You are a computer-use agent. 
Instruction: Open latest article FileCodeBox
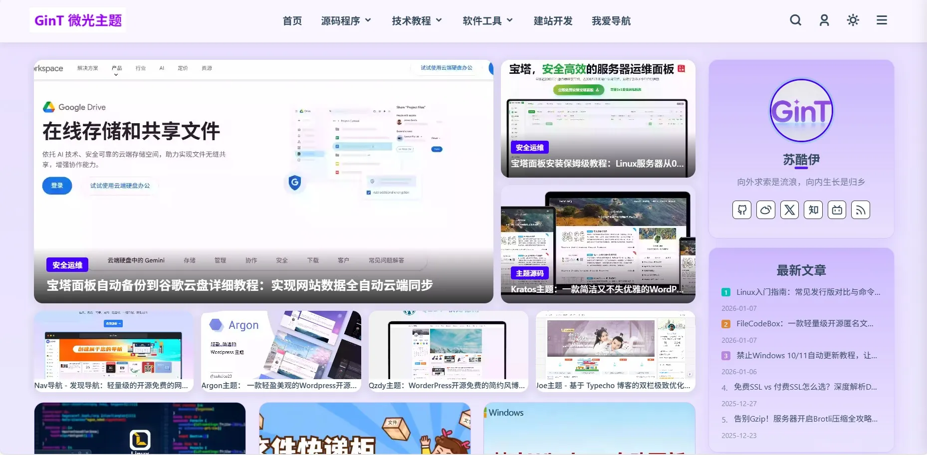tap(805, 324)
